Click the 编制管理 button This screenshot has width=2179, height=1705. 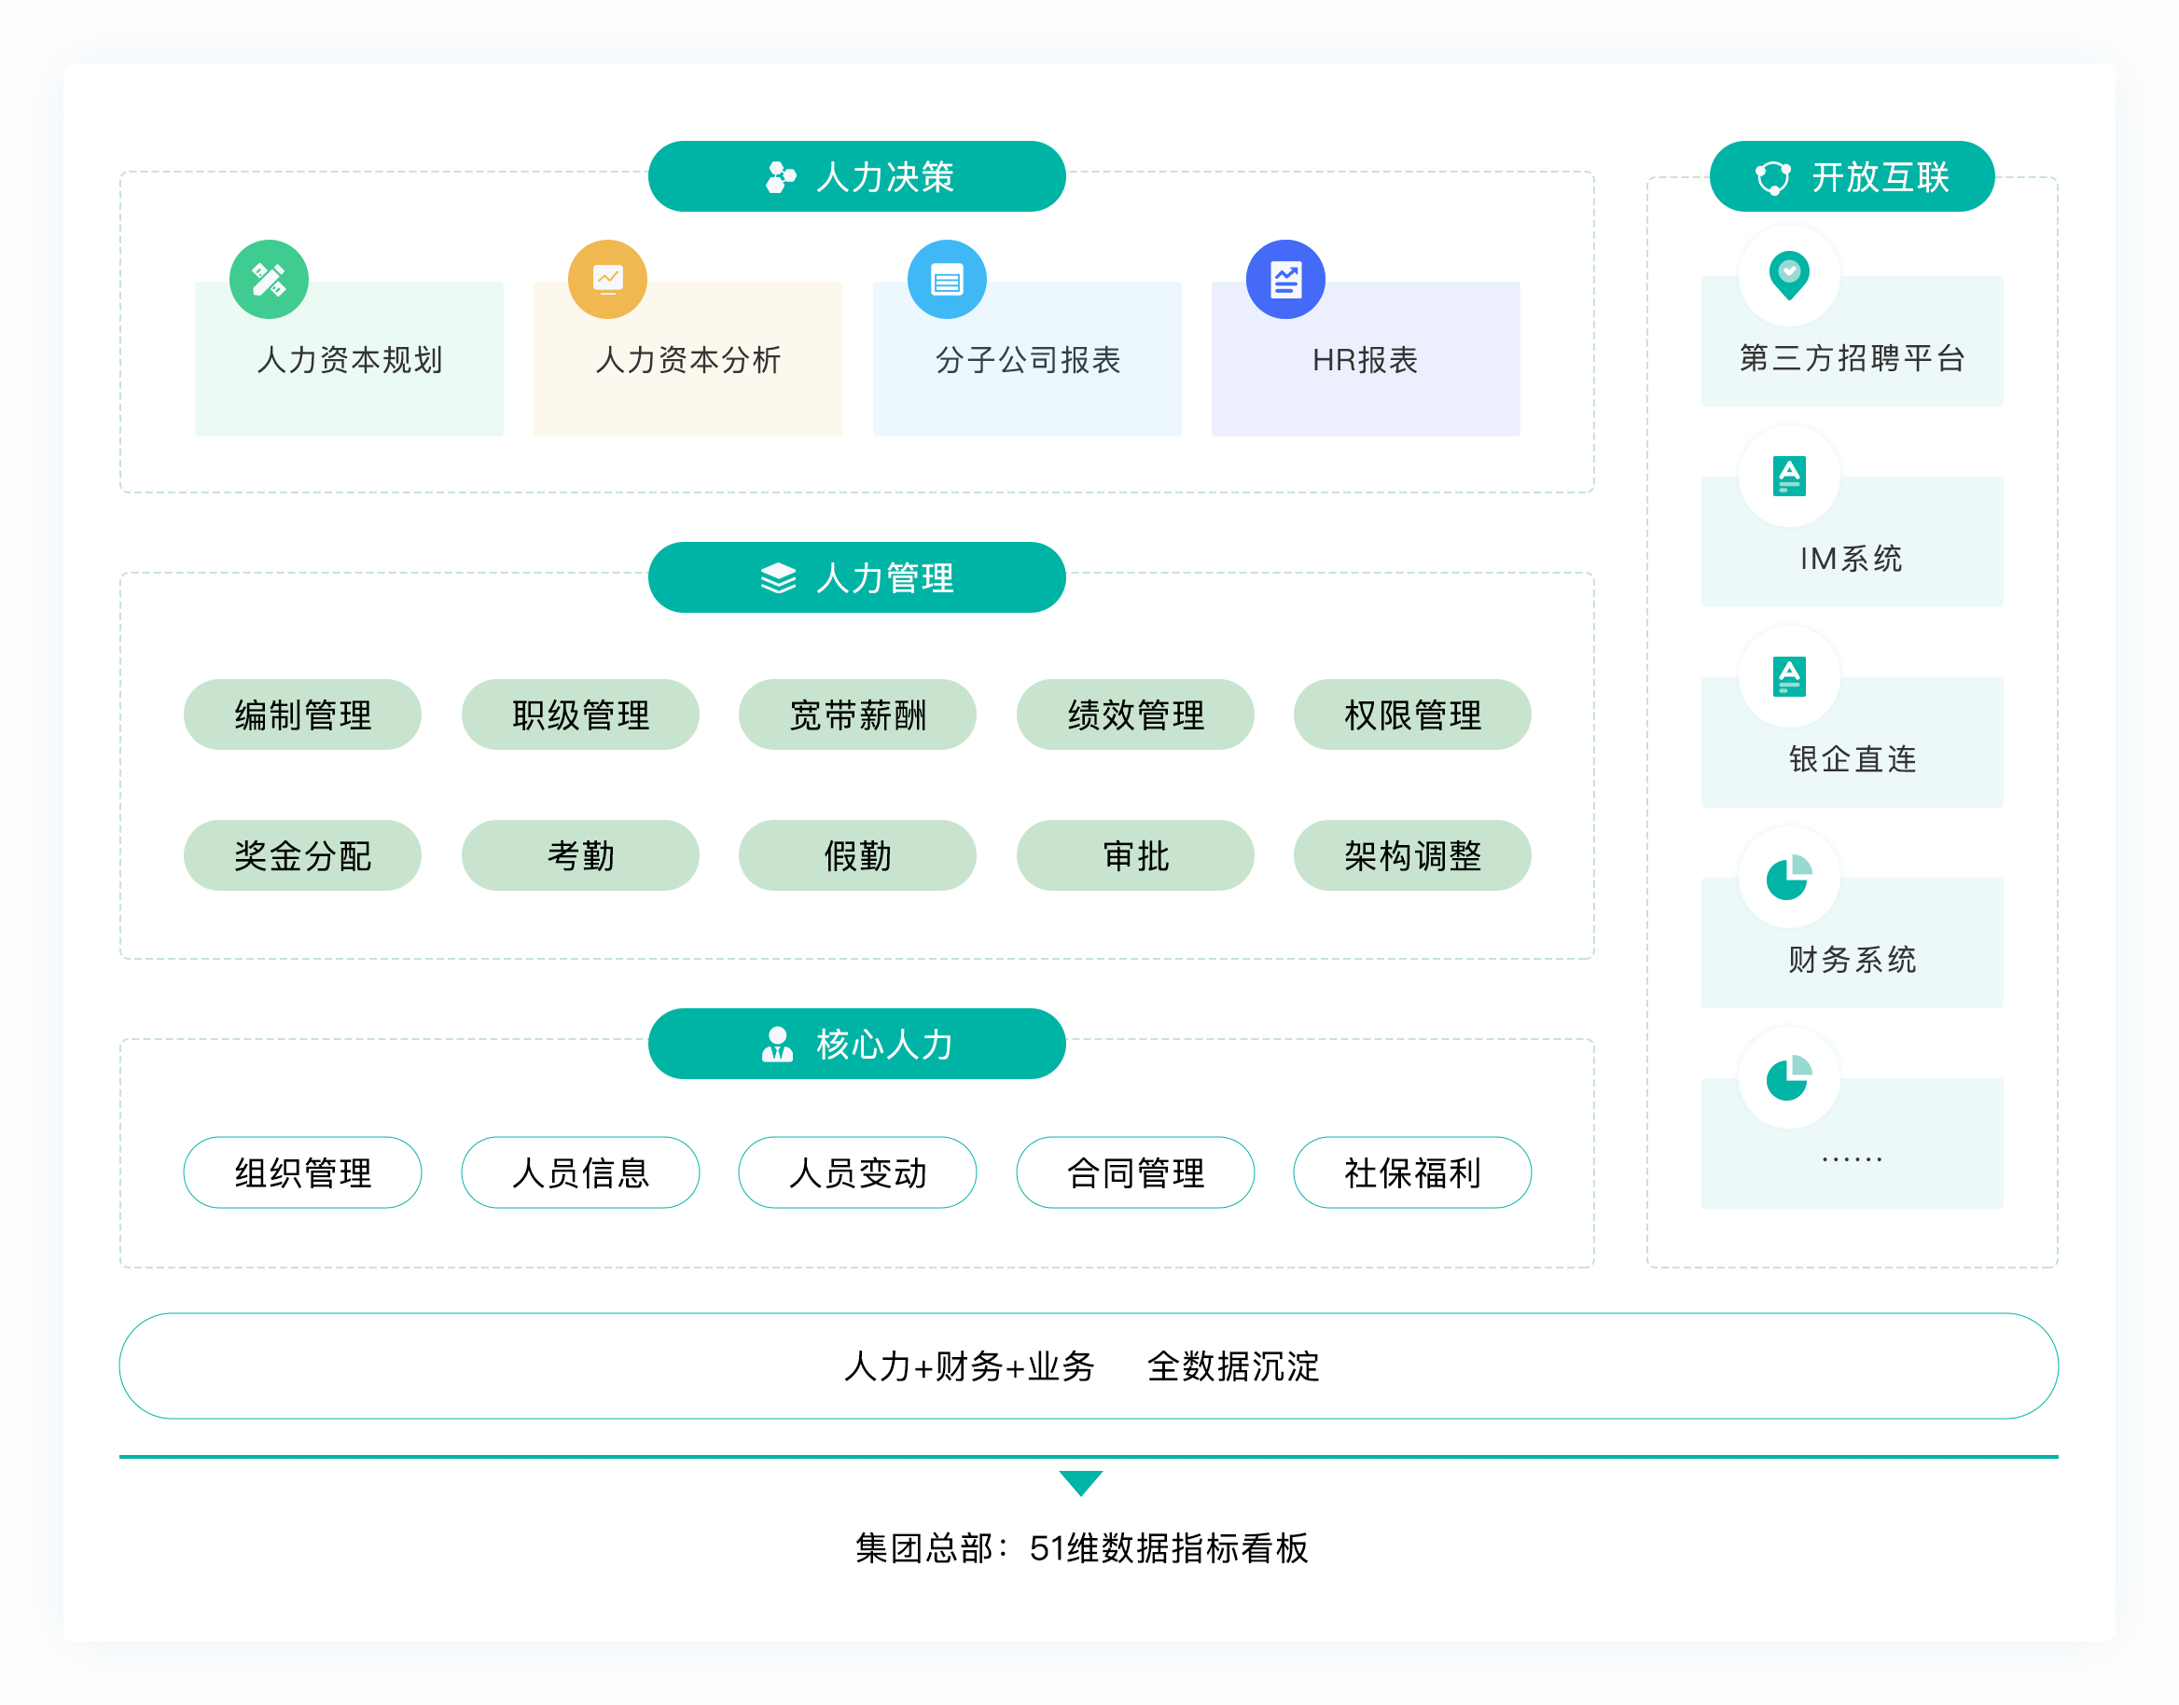pos(302,714)
